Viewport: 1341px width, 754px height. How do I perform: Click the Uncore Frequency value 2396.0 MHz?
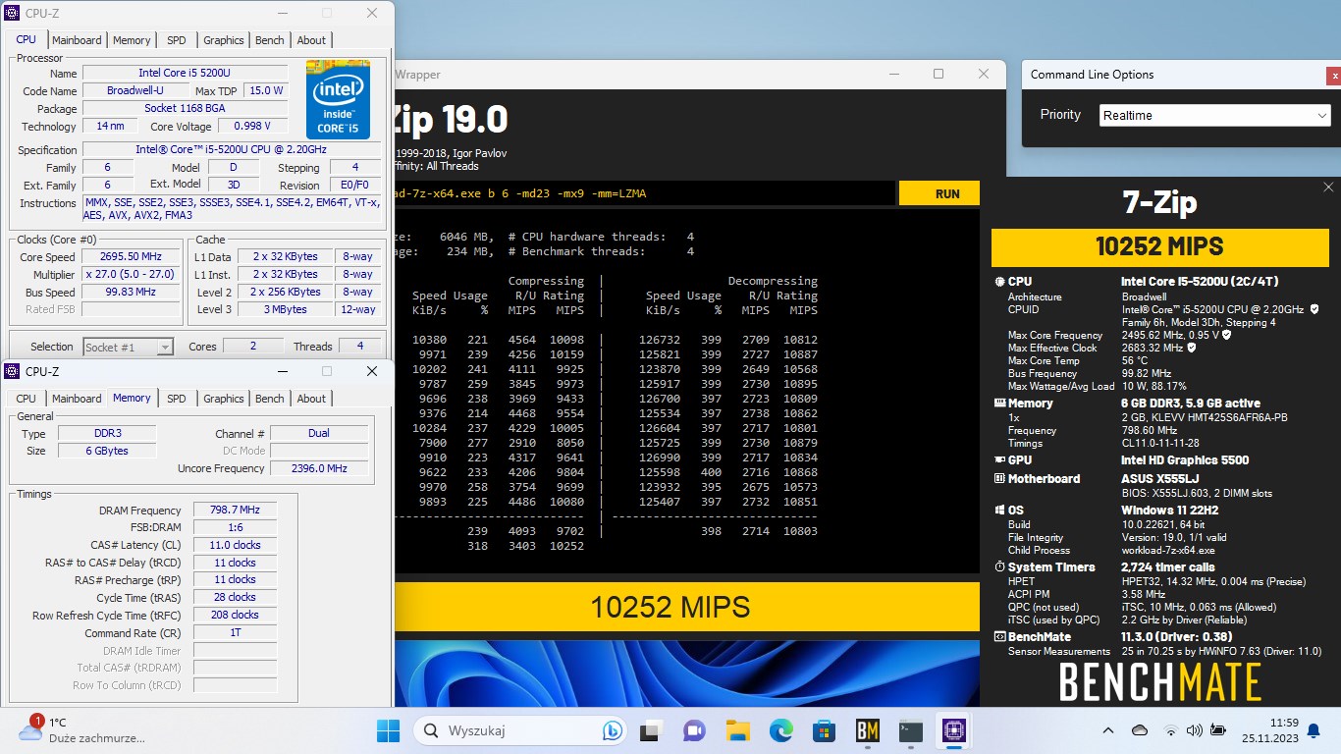[319, 468]
